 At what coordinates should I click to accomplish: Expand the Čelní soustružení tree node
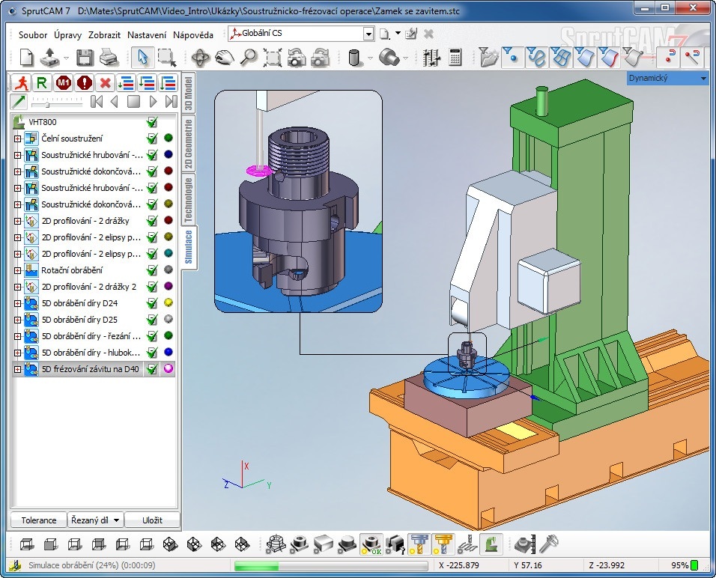(18, 139)
